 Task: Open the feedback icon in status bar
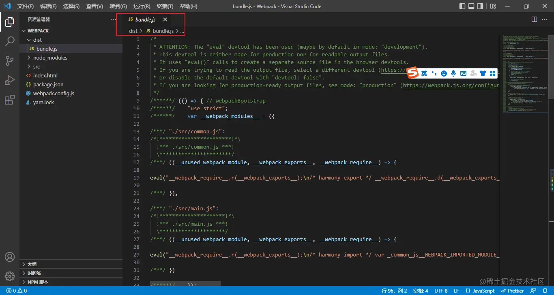(x=533, y=291)
